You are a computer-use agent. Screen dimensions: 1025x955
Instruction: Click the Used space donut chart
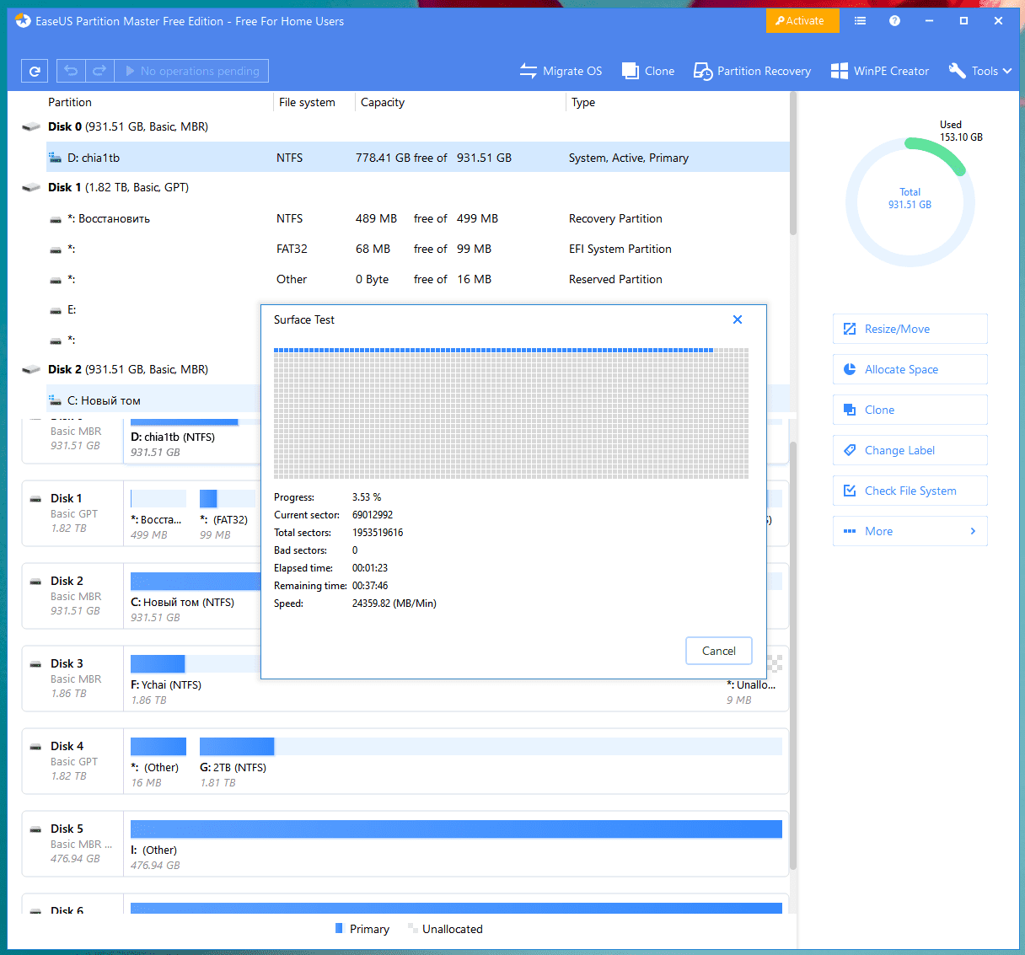point(910,202)
